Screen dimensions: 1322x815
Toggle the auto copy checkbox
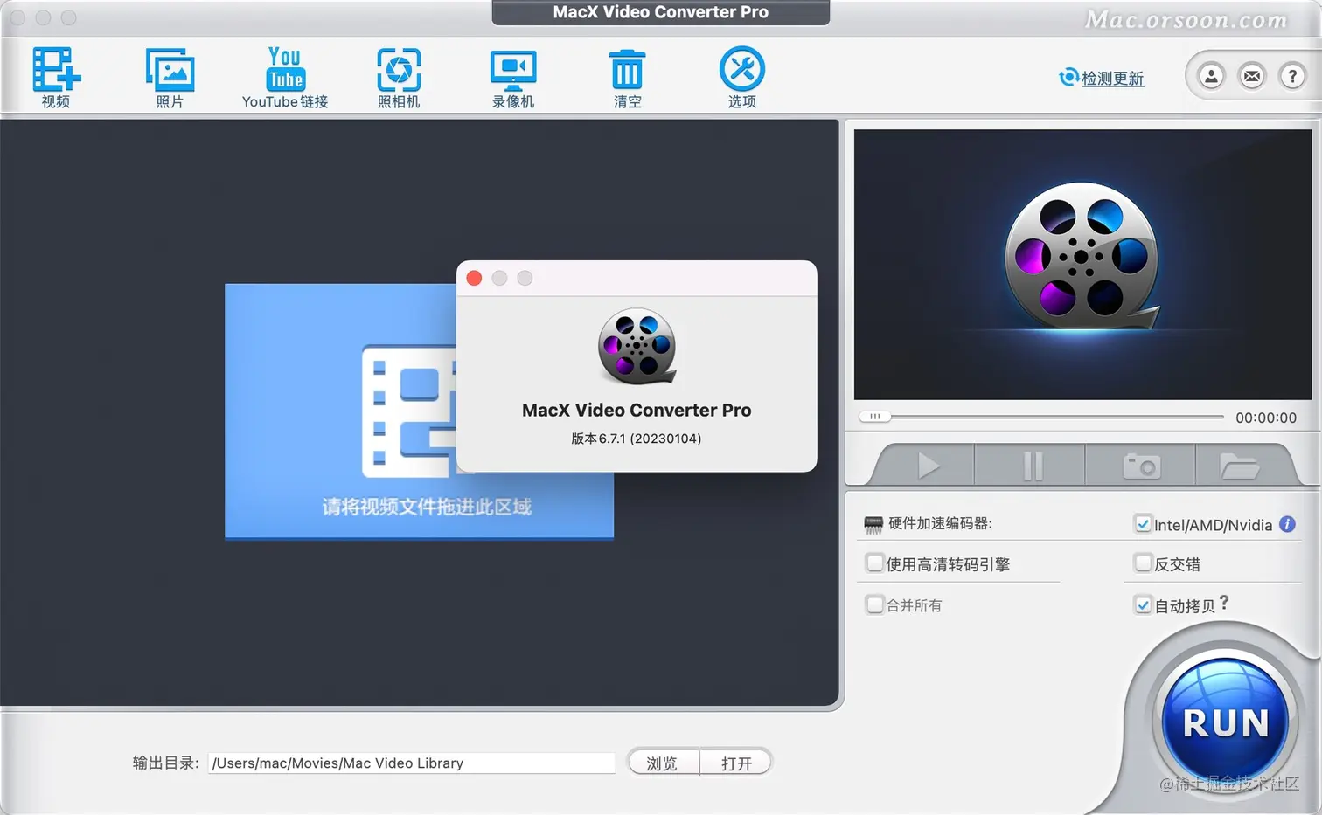1143,604
